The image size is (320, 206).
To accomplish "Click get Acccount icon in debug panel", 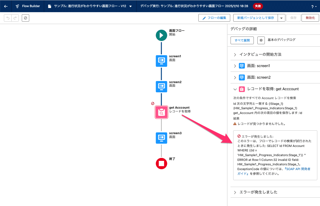I will pyautogui.click(x=242, y=89).
